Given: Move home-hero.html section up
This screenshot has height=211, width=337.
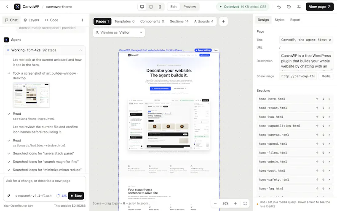Looking at the screenshot, I should pyautogui.click(x=317, y=99).
